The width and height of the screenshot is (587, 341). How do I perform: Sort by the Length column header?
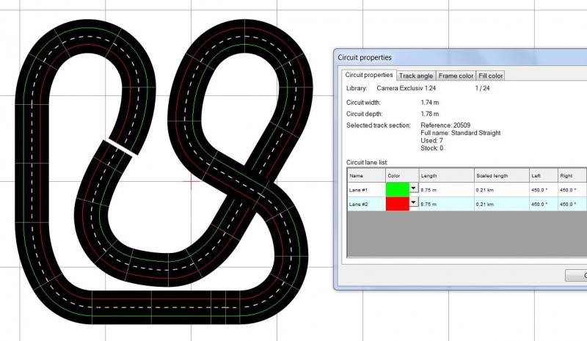click(445, 175)
